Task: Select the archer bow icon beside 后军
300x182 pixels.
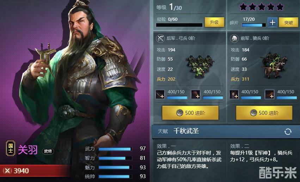Action: 160,38
